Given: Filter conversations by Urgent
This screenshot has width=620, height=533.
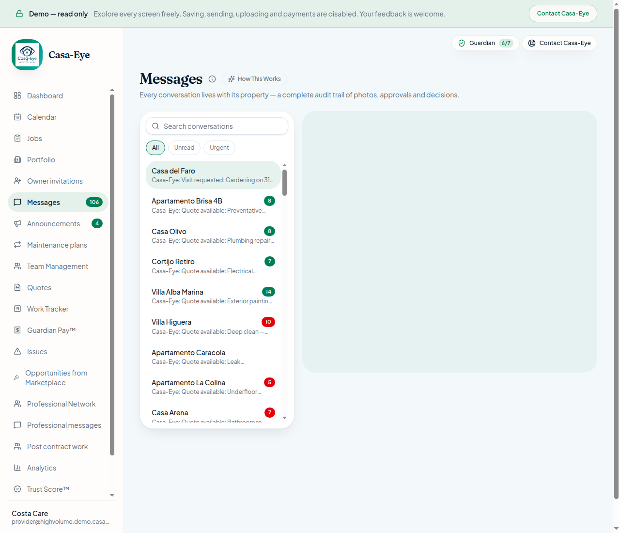Looking at the screenshot, I should 219,148.
